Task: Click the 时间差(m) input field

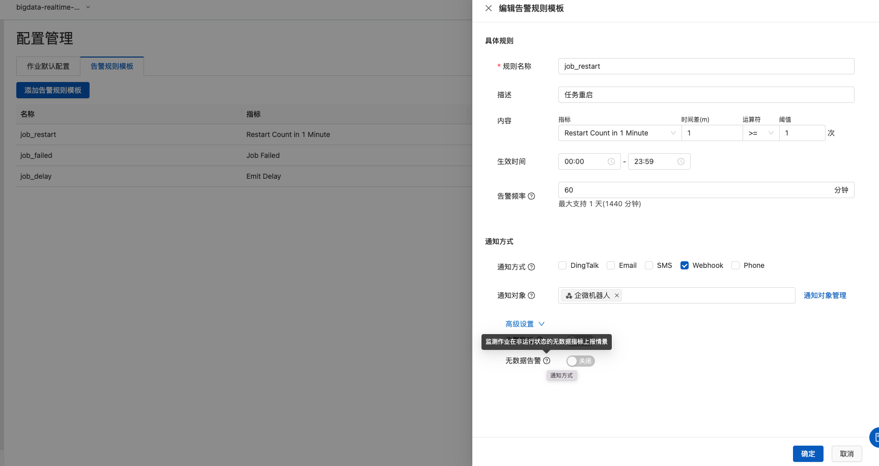Action: tap(712, 133)
